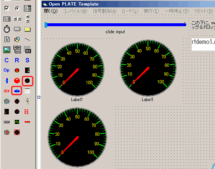Image resolution: width=215 pixels, height=169 pixels.
Task: Click the 'slide input' label
Action: (x=115, y=32)
